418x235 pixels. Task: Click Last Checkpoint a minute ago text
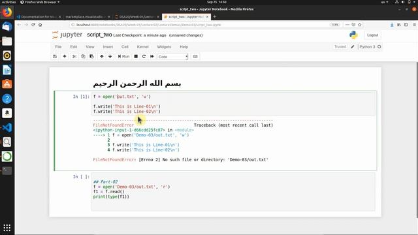tap(140, 35)
